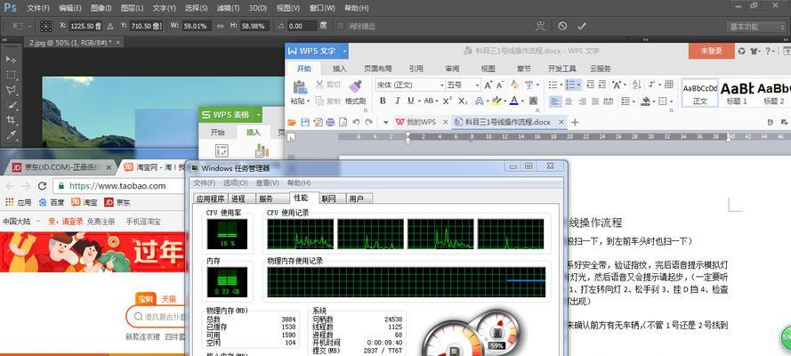Click the Subscript X₂ icon in WPS Writer
This screenshot has height=356, width=791.
coord(462,101)
